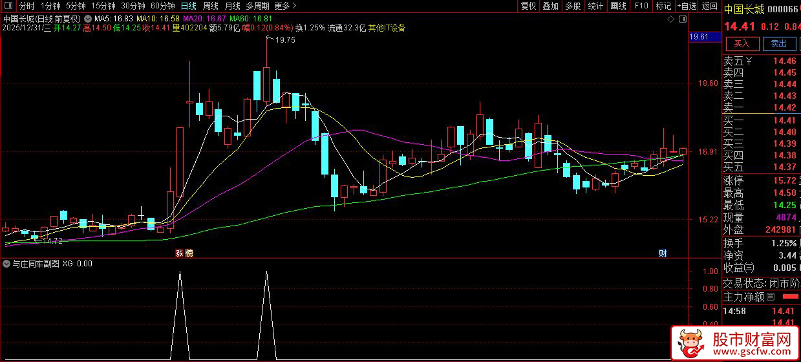
Task: Click the diamond icon at chart top-right
Action: 671,19
